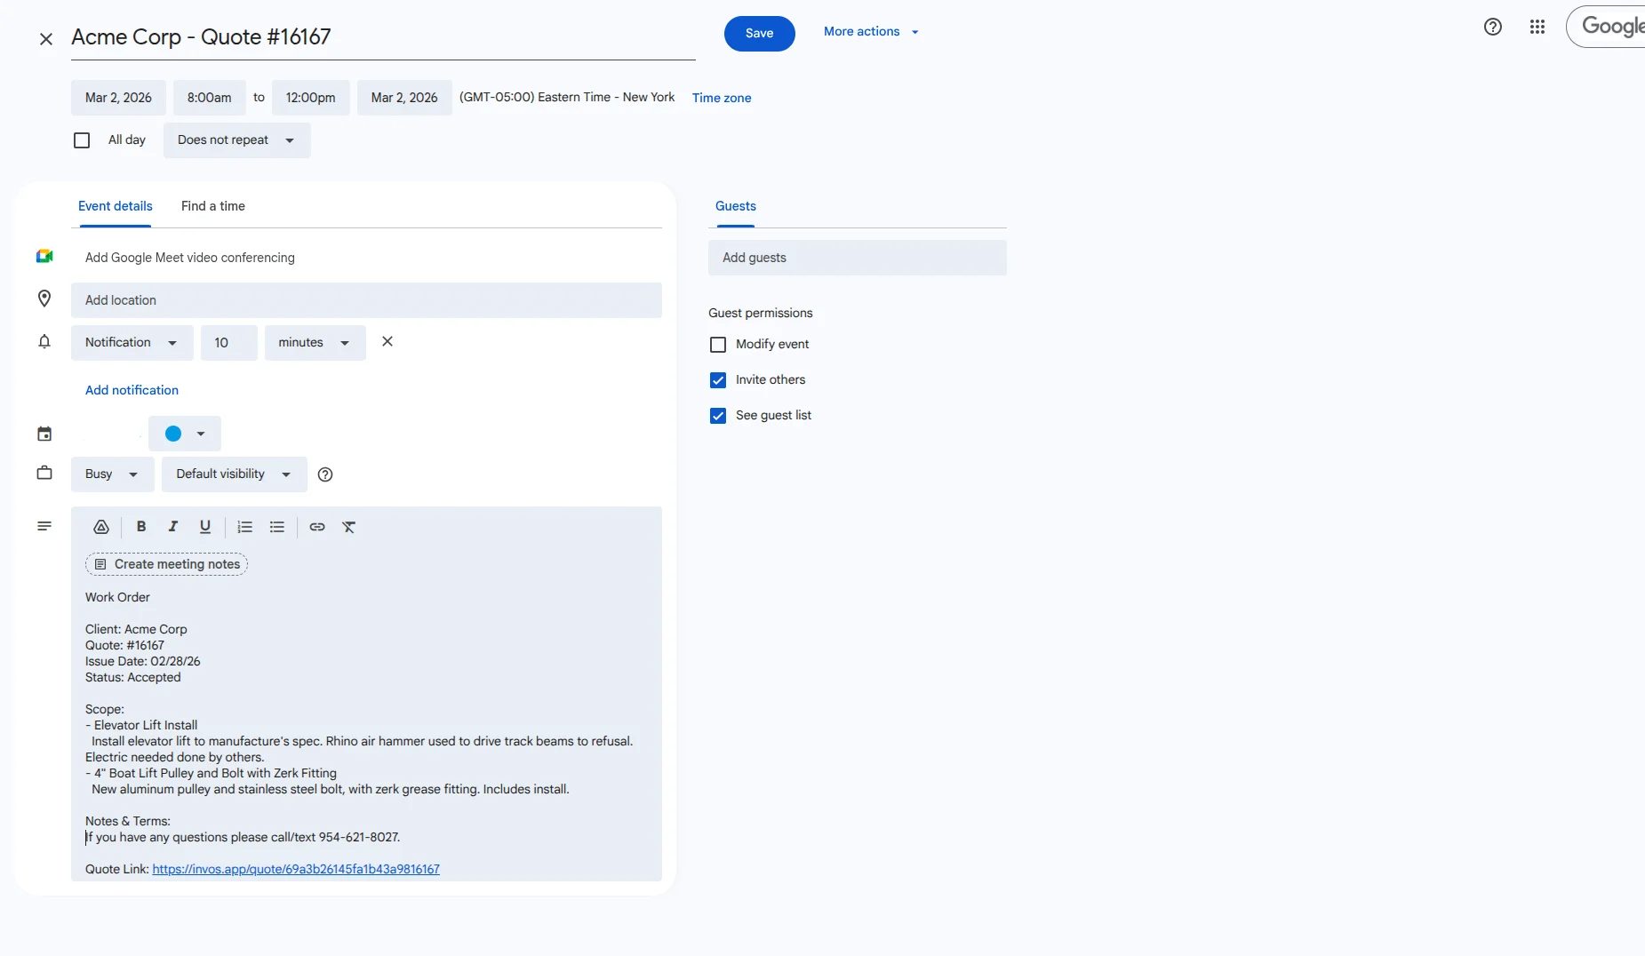Image resolution: width=1645 pixels, height=956 pixels.
Task: Click the location pin icon
Action: pos(44,299)
